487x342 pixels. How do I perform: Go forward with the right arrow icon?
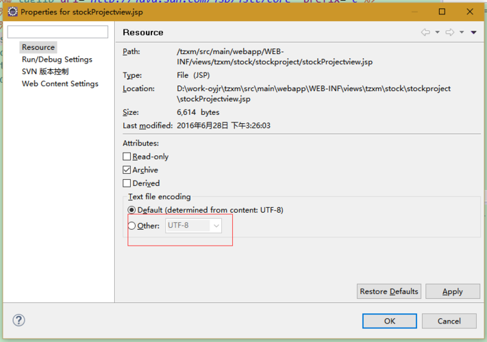click(450, 32)
